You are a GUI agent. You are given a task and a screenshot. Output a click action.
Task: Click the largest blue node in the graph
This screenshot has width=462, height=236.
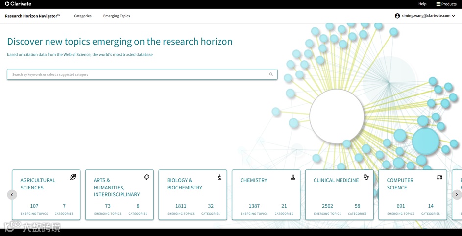pyautogui.click(x=426, y=142)
